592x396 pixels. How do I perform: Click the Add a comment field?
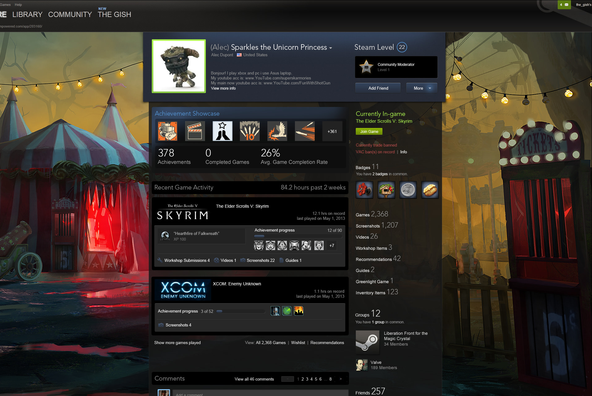point(260,393)
